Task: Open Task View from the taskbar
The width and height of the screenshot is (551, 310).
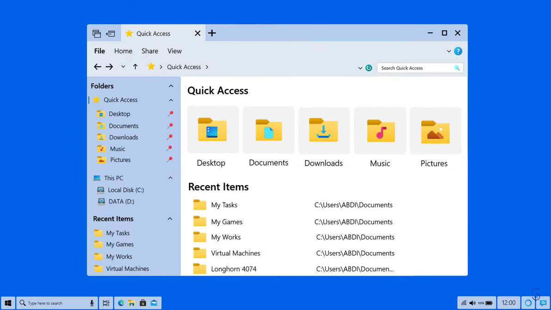Action: [x=106, y=303]
